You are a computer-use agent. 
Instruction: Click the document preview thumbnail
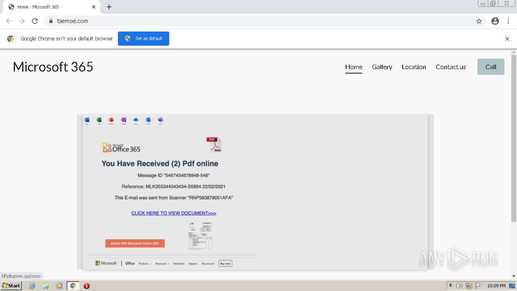coord(200,236)
